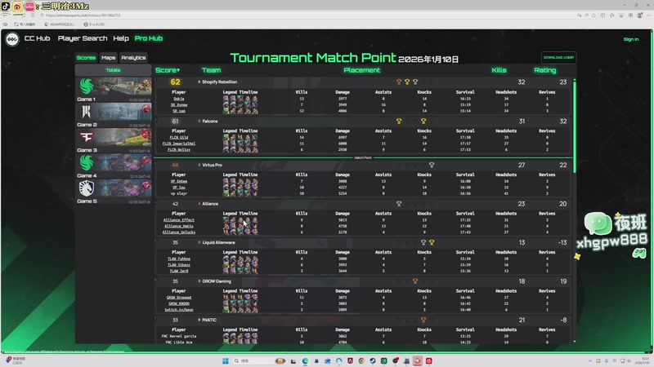Open Player Search page
The height and width of the screenshot is (367, 654).
(83, 38)
